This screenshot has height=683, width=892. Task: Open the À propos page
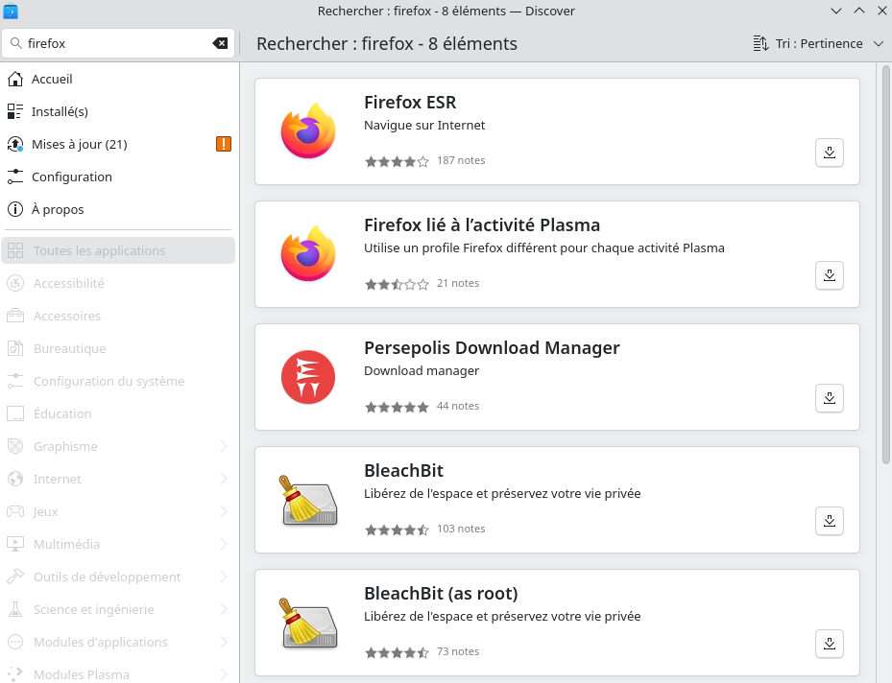[x=58, y=209]
